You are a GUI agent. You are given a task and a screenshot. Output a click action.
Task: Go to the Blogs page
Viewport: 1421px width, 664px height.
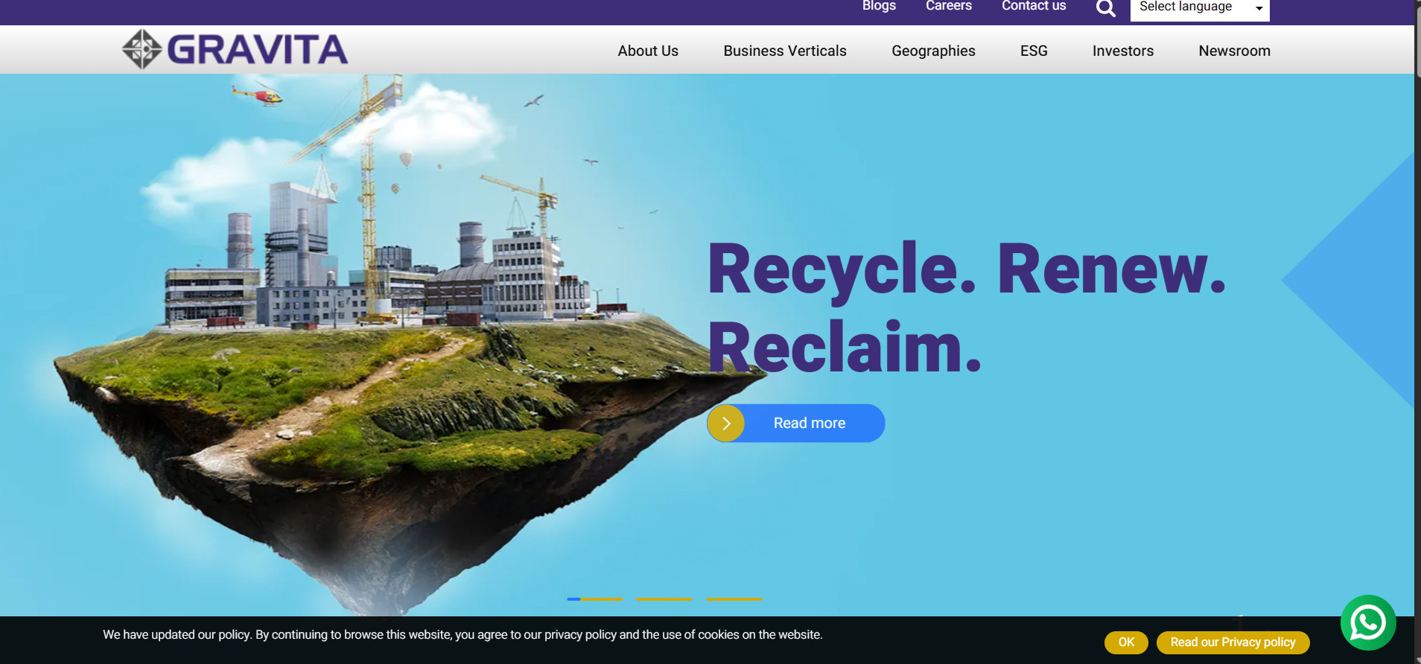(x=879, y=6)
